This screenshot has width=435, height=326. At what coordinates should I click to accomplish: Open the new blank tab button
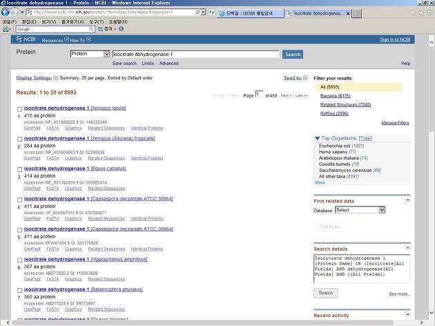click(357, 13)
